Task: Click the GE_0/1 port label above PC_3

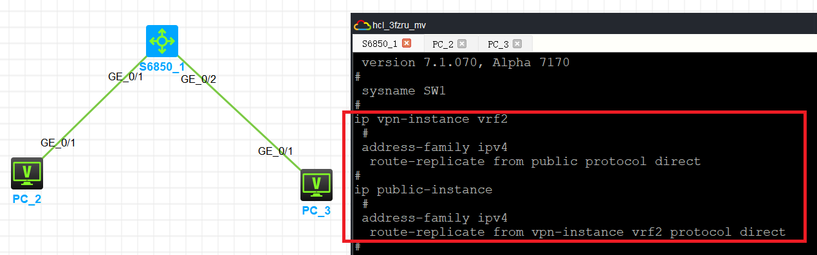Action: point(275,151)
